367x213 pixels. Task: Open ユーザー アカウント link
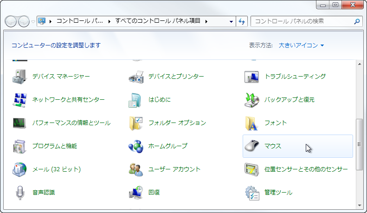(174, 169)
